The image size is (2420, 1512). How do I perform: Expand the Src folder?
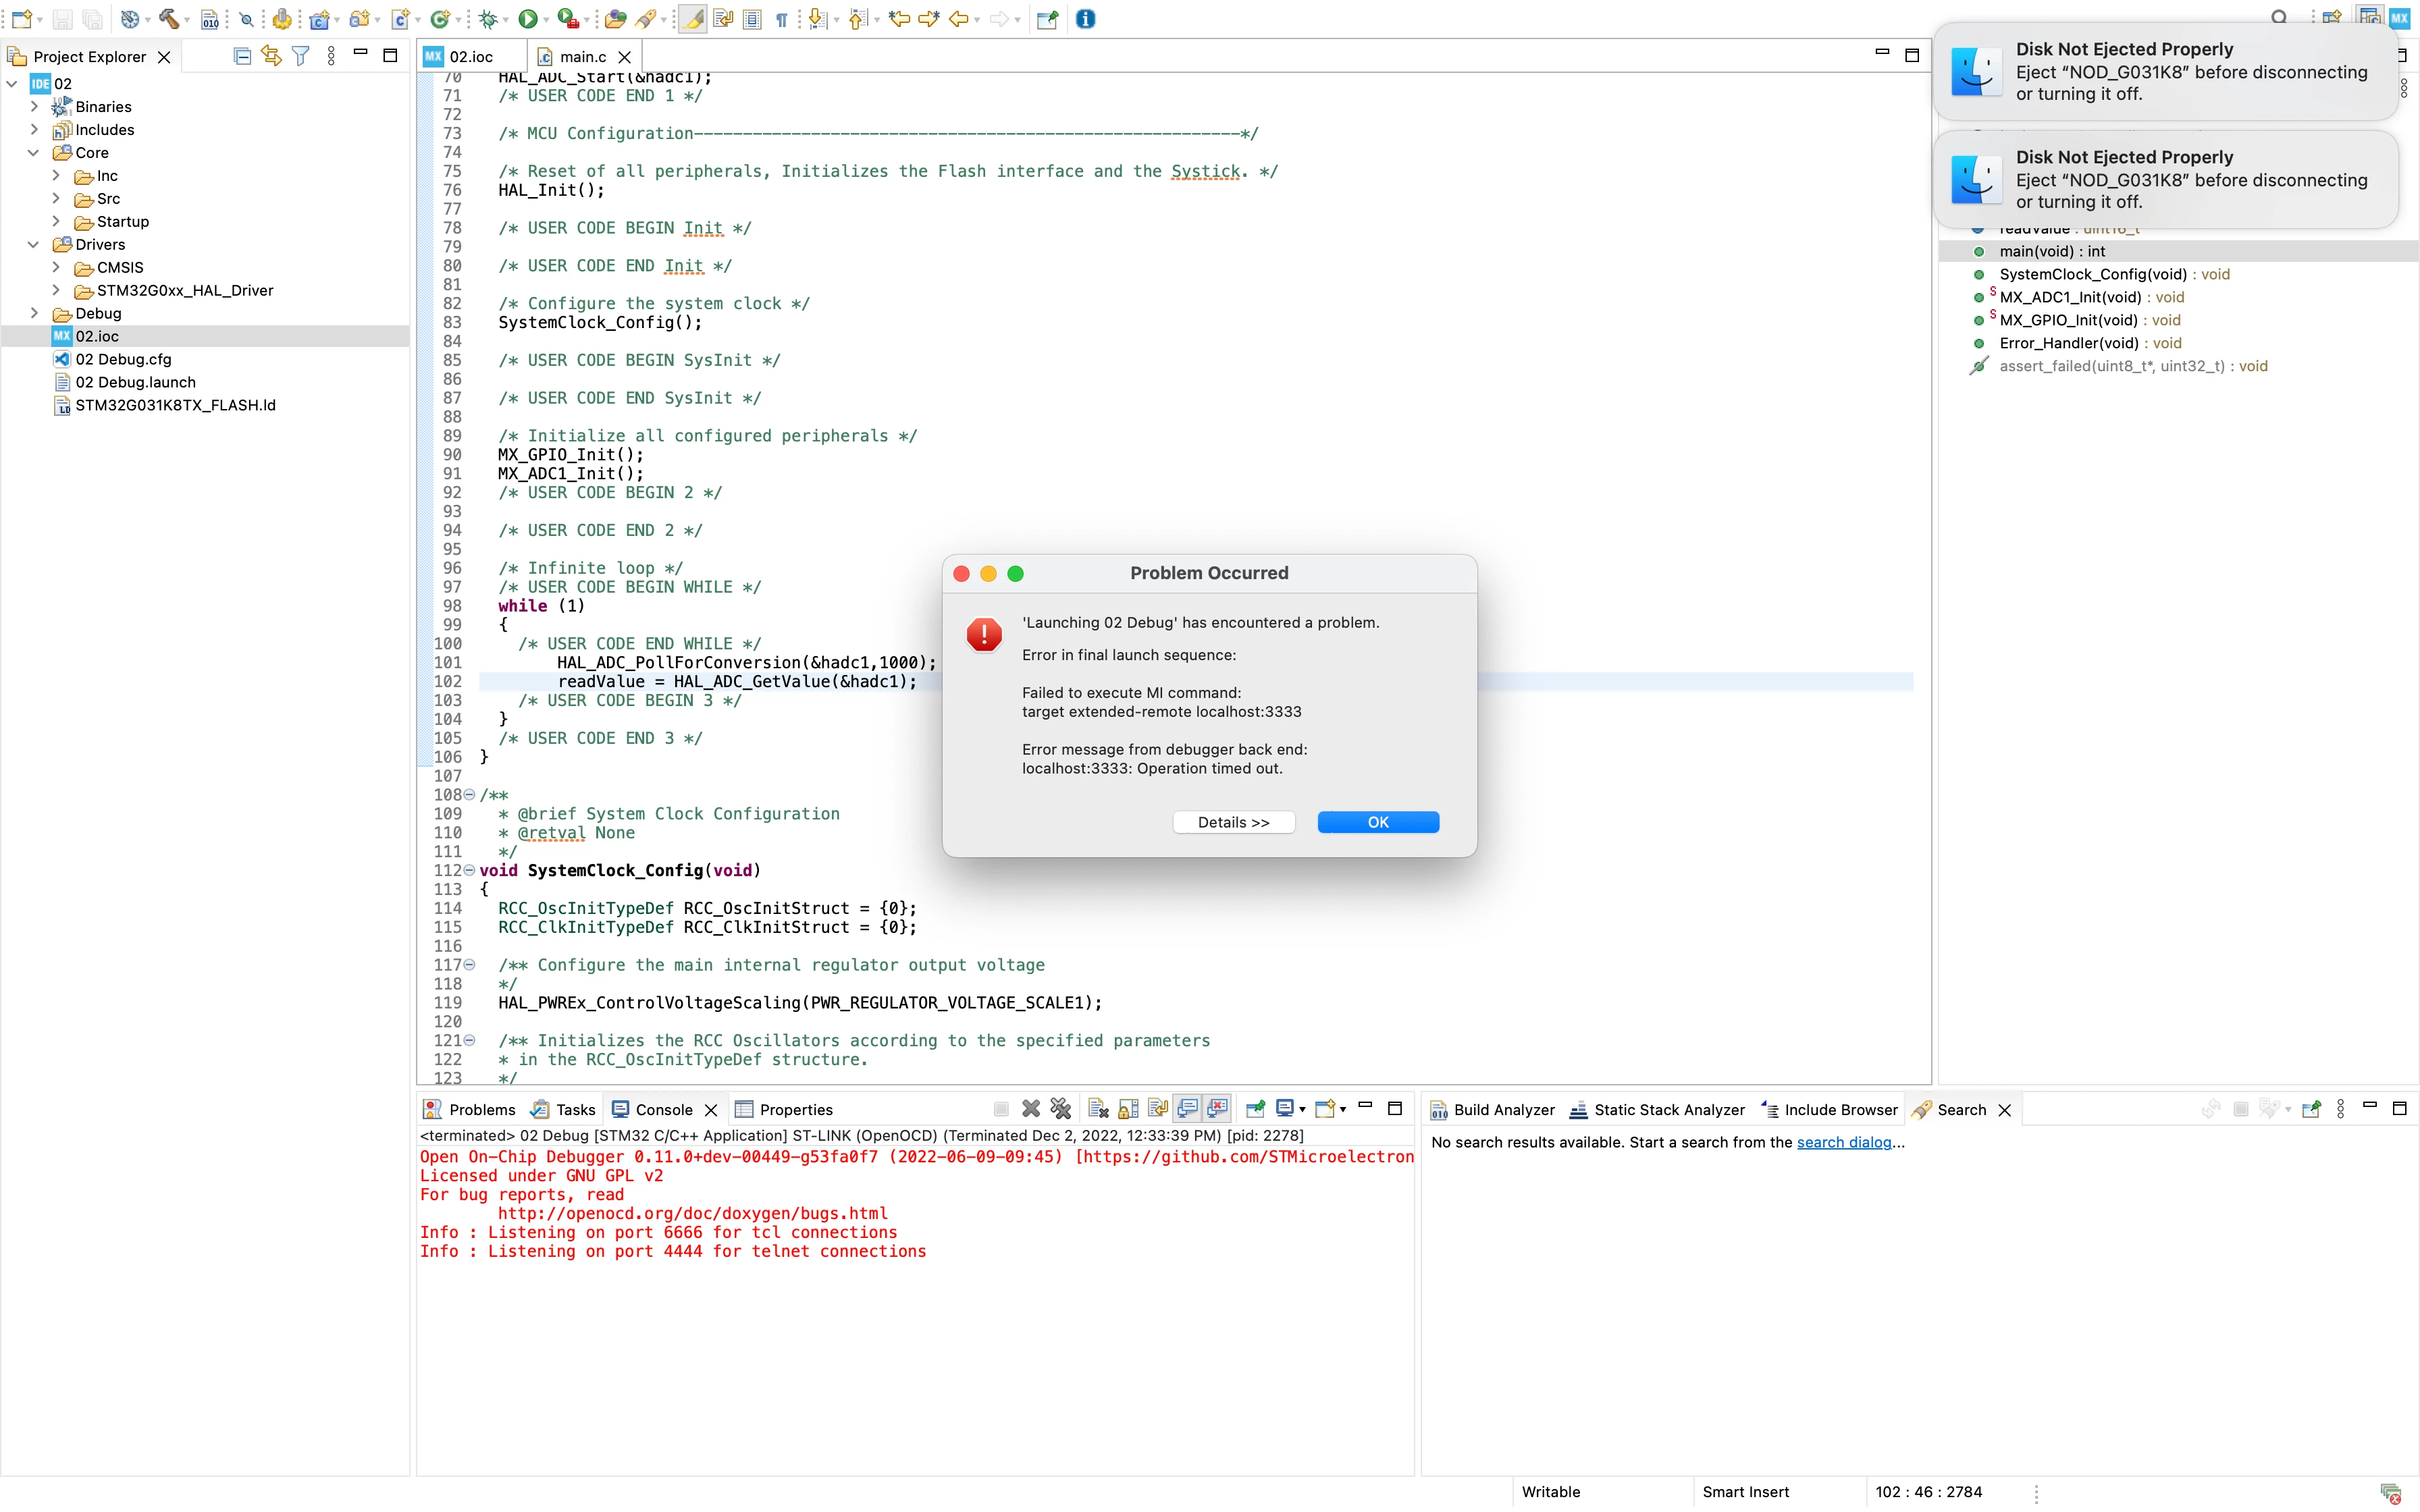[x=56, y=198]
